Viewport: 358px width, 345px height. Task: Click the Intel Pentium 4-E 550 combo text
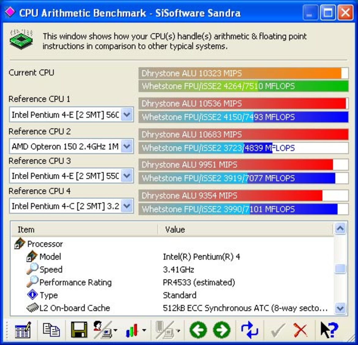(65, 176)
